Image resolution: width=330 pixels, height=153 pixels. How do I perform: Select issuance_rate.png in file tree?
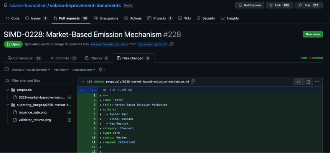tap(33, 112)
